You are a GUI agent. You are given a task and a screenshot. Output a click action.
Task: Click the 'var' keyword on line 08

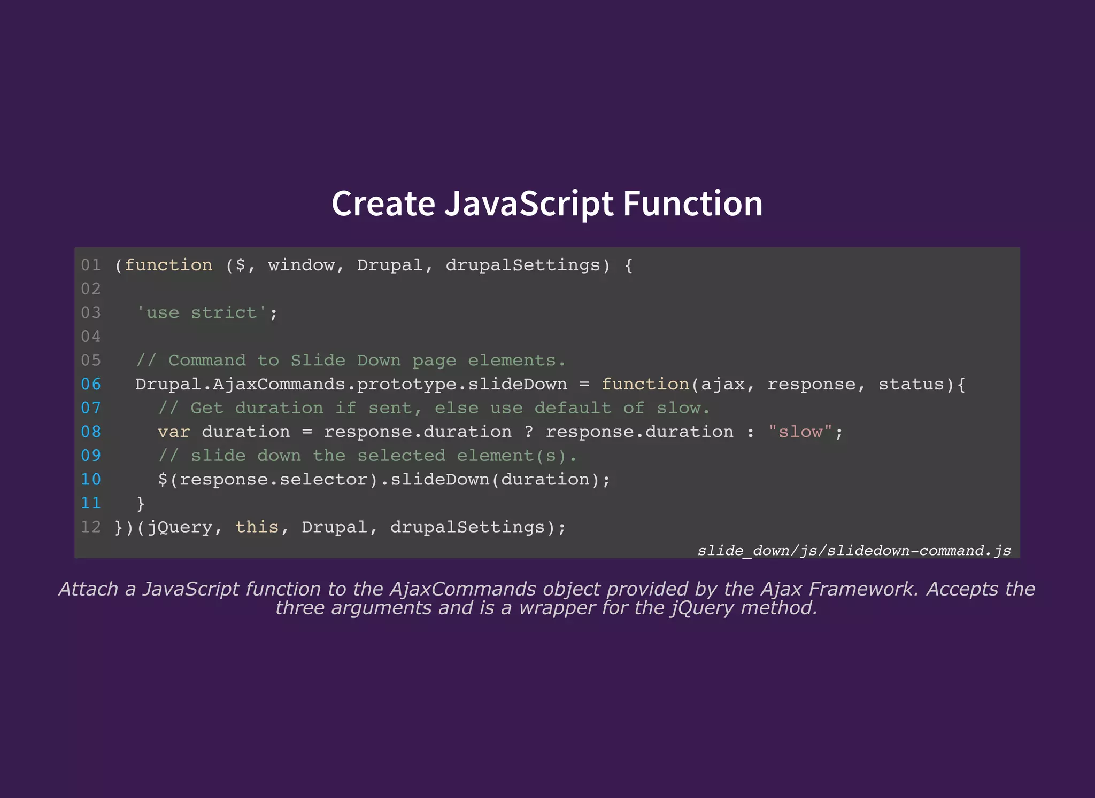[174, 432]
